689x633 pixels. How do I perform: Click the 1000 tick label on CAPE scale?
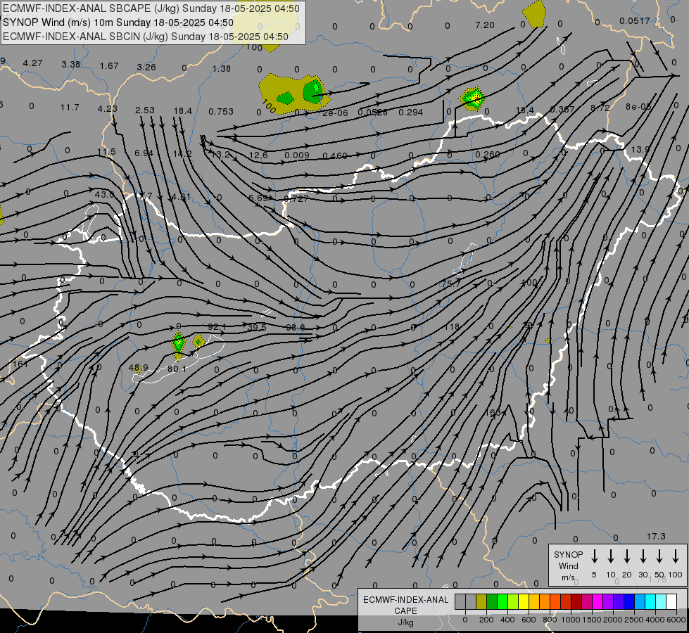point(570,620)
